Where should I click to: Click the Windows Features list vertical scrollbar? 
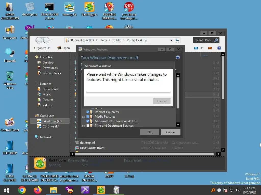(178, 93)
